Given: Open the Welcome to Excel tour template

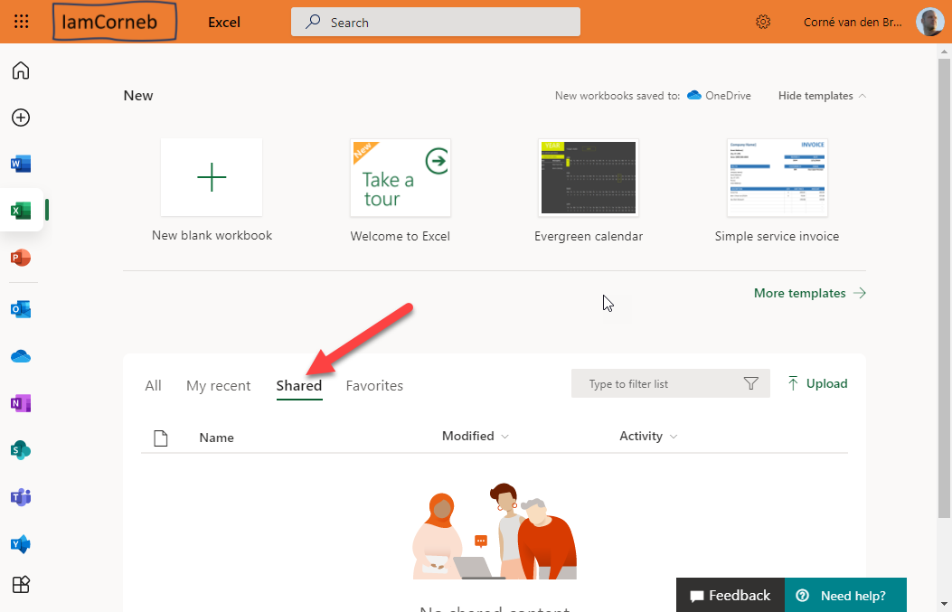Looking at the screenshot, I should tap(401, 191).
